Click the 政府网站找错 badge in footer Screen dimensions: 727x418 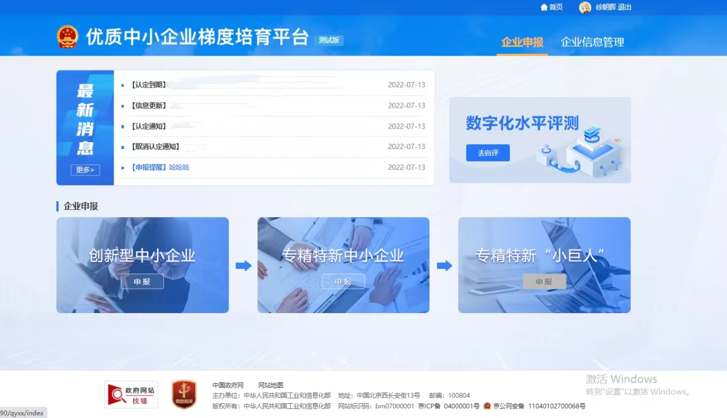[x=131, y=394]
